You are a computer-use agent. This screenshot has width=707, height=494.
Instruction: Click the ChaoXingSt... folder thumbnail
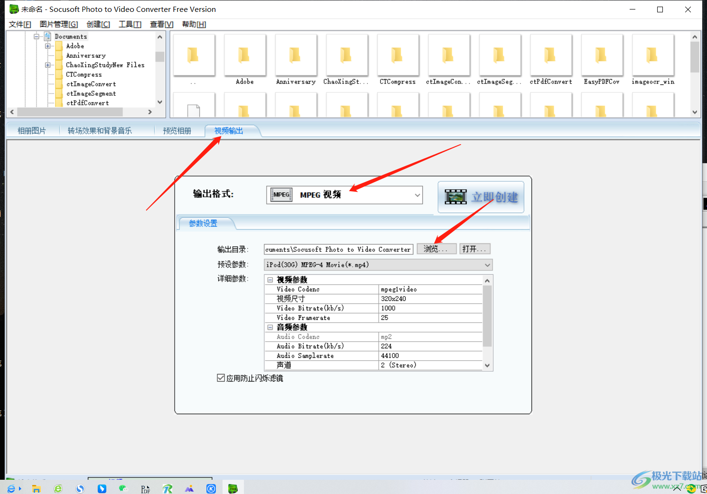point(347,56)
